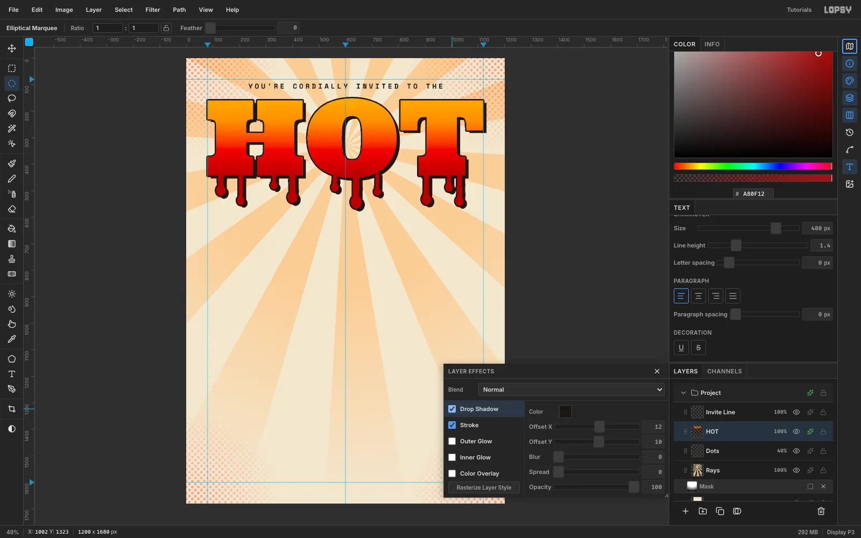861x538 pixels.
Task: Select the Gradient tool
Action: coord(12,244)
